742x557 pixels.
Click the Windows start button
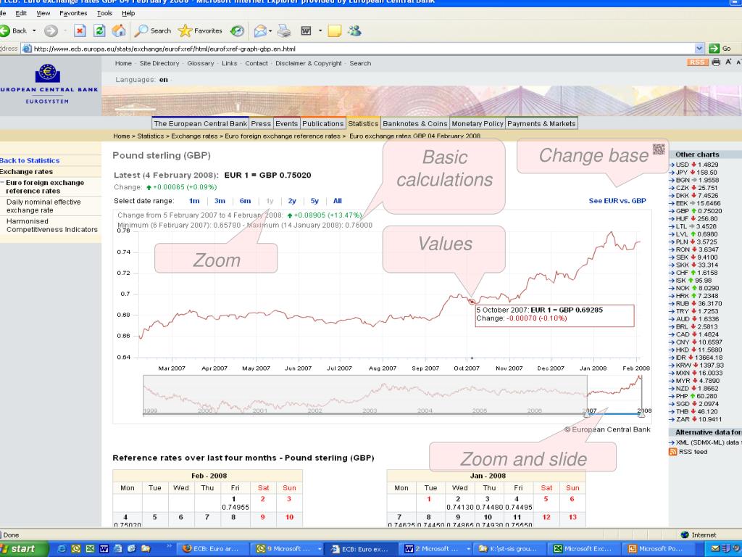click(x=23, y=548)
